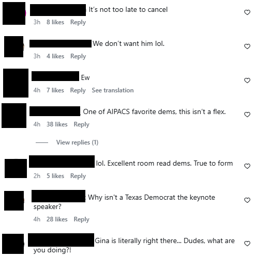The width and height of the screenshot is (254, 257).
Task: Like the "Excellent room read dems" comment
Action: click(x=247, y=166)
